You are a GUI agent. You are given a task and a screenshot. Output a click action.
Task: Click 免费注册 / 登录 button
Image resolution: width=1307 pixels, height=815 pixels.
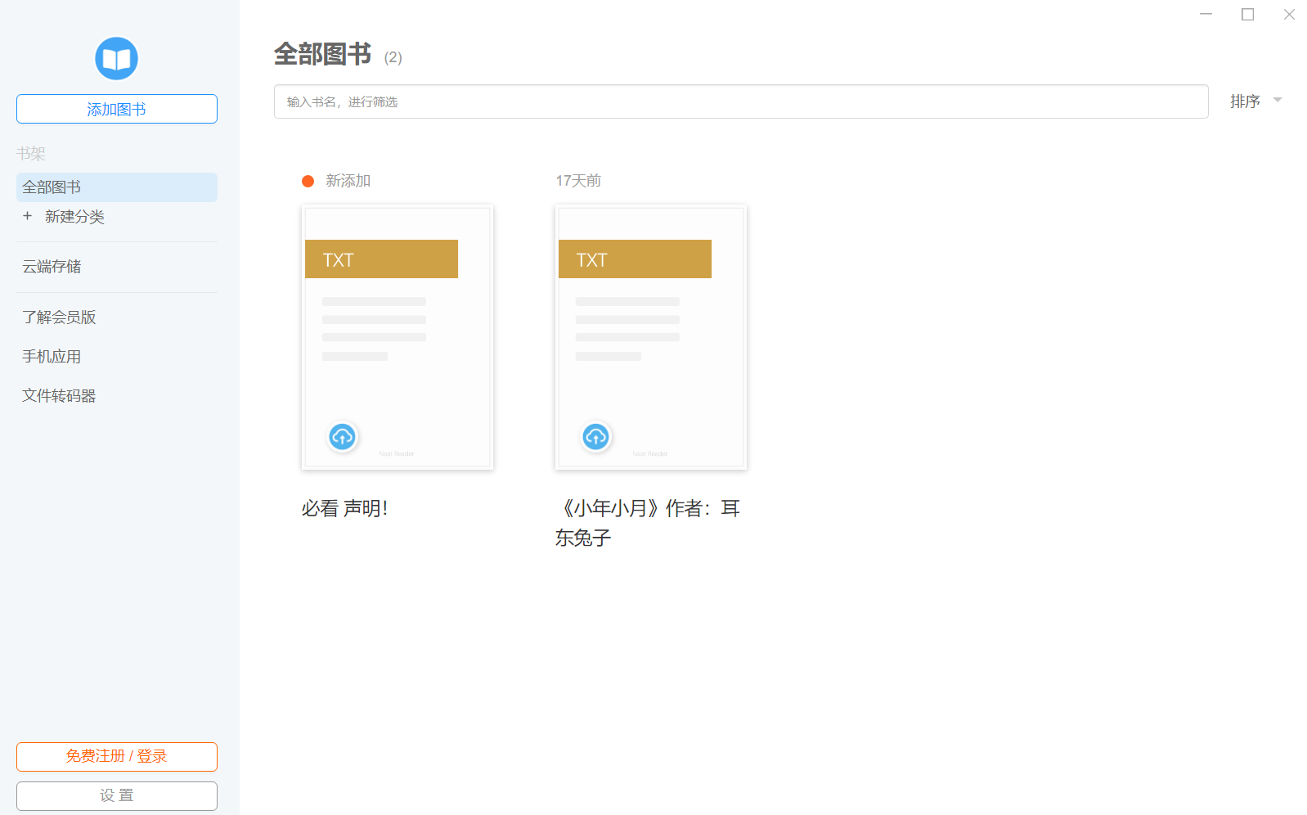(116, 756)
